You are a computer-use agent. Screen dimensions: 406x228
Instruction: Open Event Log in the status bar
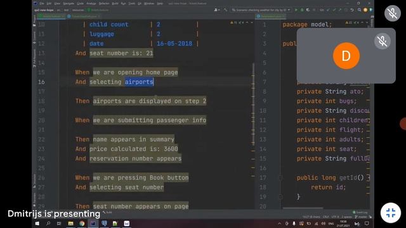click(360, 212)
